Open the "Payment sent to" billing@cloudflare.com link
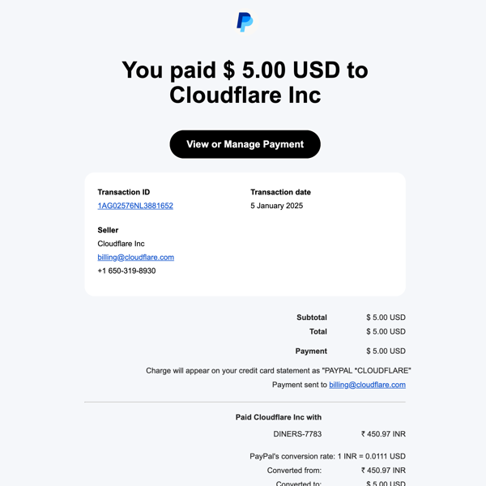The image size is (486, 486). coord(367,385)
